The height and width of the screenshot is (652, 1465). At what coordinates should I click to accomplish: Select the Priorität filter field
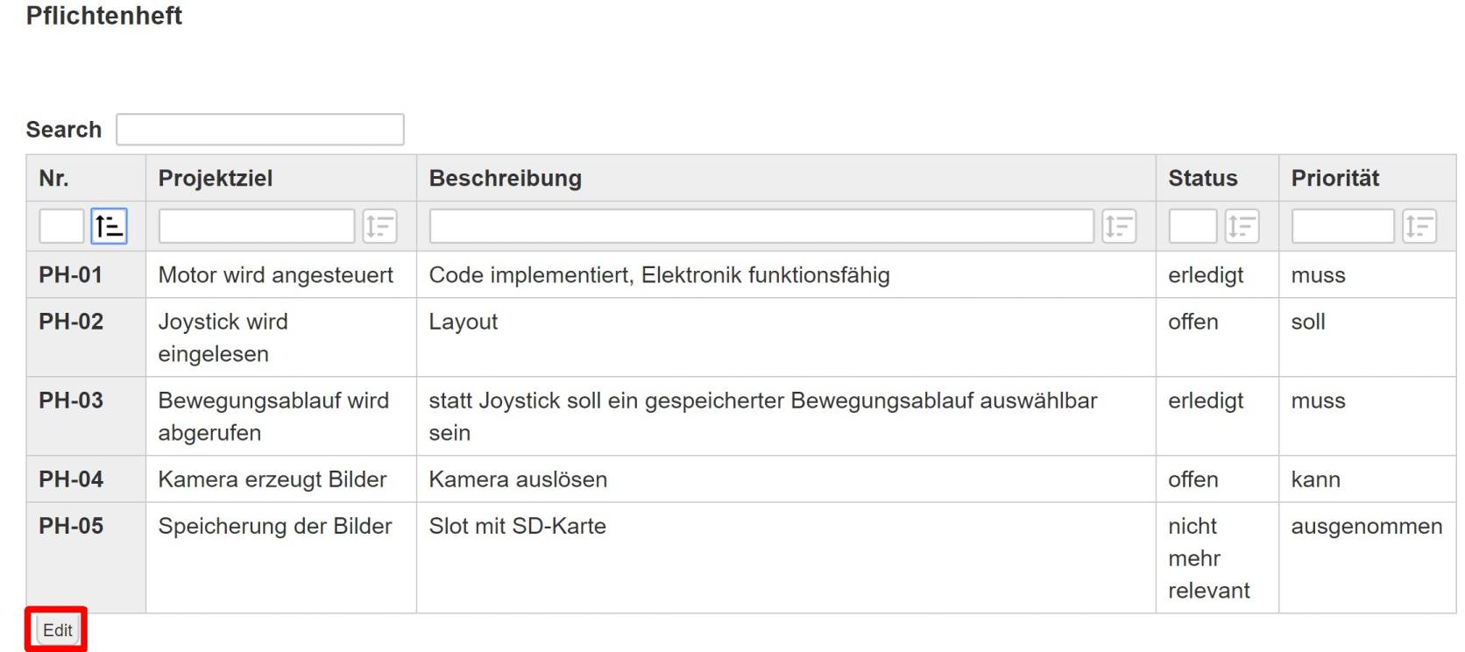[1341, 226]
